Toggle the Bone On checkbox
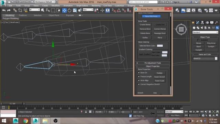Viewport: 220px width, 124px height. 139,73
